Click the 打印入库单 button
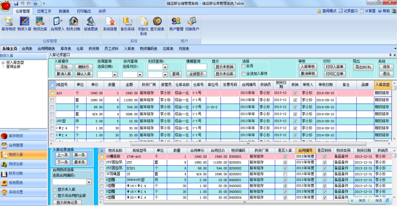 click(x=335, y=67)
